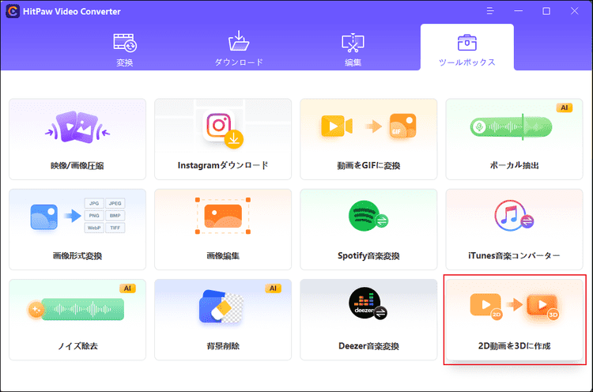Click the ノイズ除去 text
Viewport: 593px width, 392px height.
pyautogui.click(x=77, y=346)
